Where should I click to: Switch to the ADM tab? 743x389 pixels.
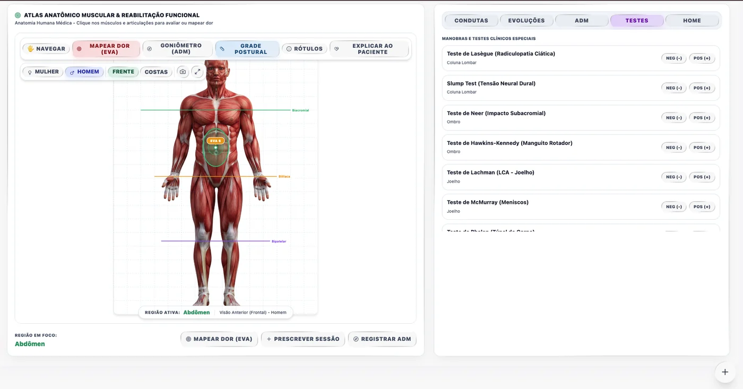pyautogui.click(x=582, y=21)
